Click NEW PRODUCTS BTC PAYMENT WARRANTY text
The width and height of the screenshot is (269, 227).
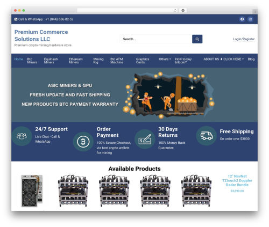click(70, 104)
